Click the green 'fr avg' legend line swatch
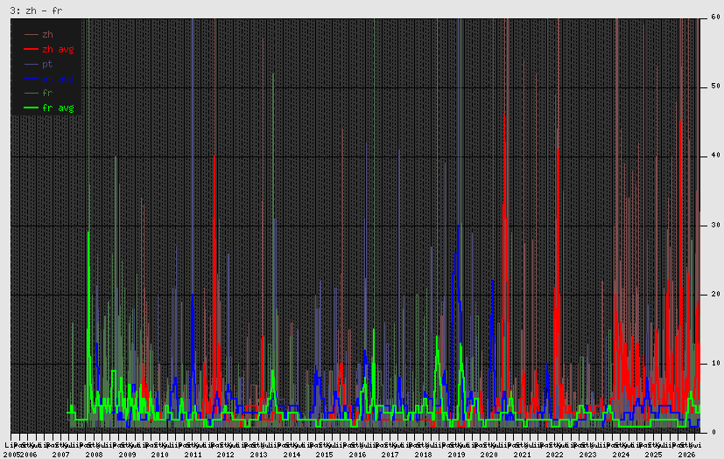This screenshot has height=459, width=724. click(x=31, y=108)
